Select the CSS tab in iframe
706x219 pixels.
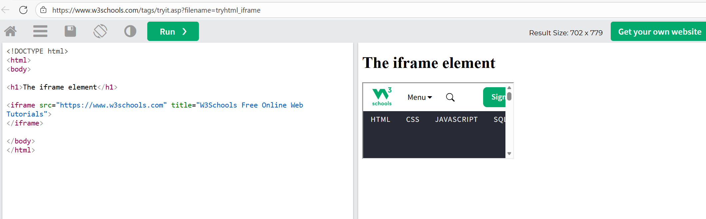tap(412, 119)
